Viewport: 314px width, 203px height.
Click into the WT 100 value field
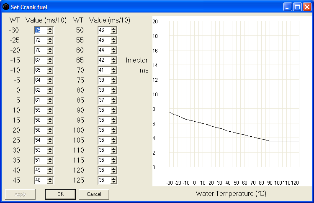[x=104, y=130]
